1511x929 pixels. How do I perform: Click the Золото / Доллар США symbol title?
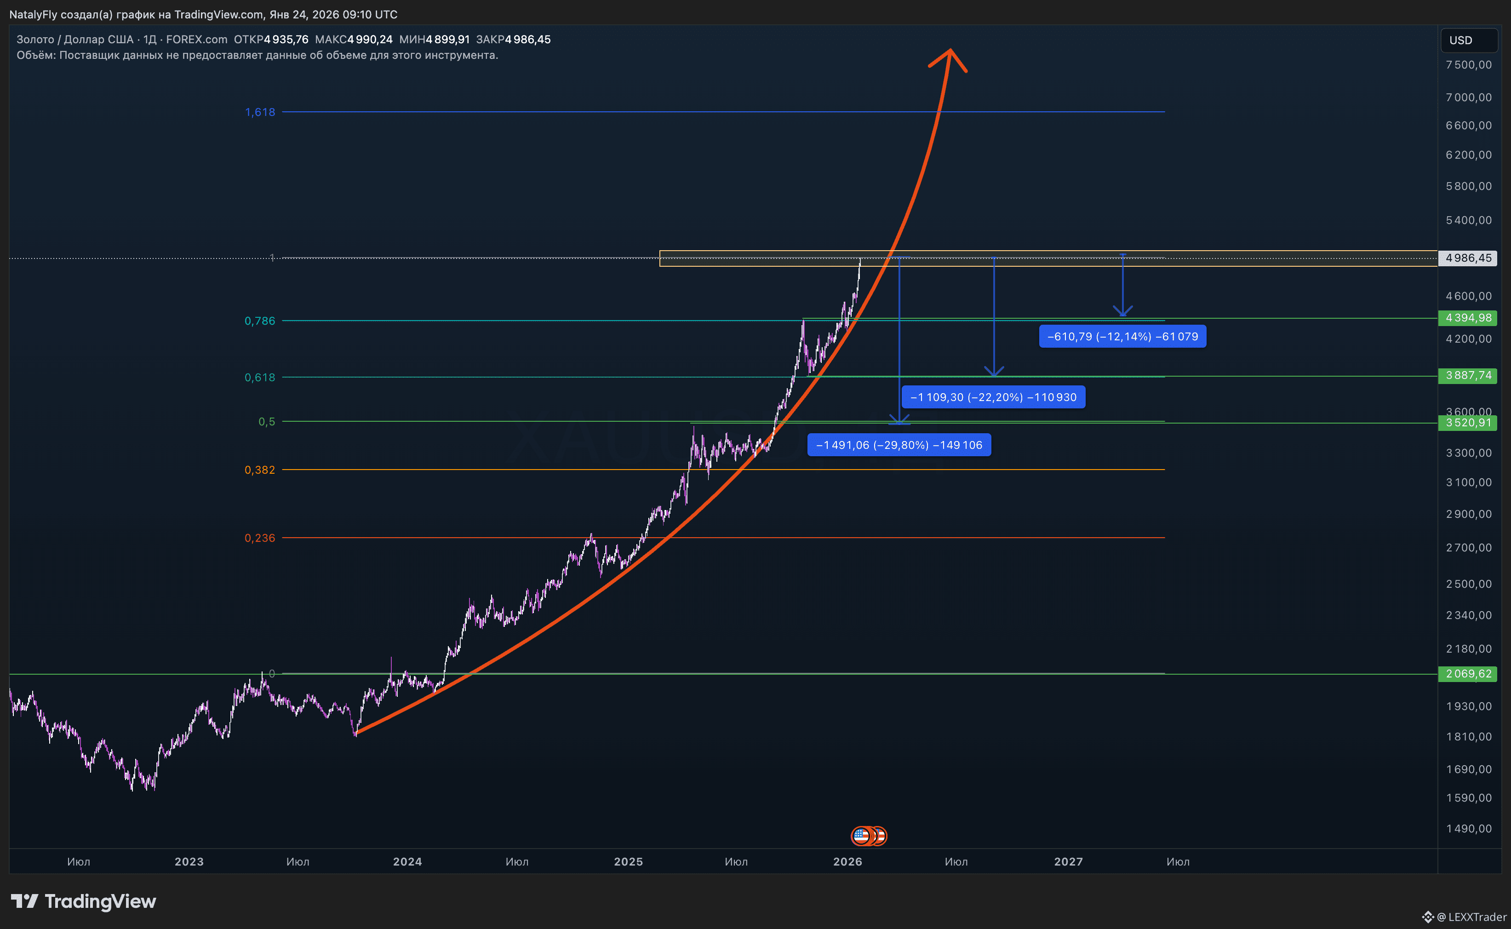[74, 40]
